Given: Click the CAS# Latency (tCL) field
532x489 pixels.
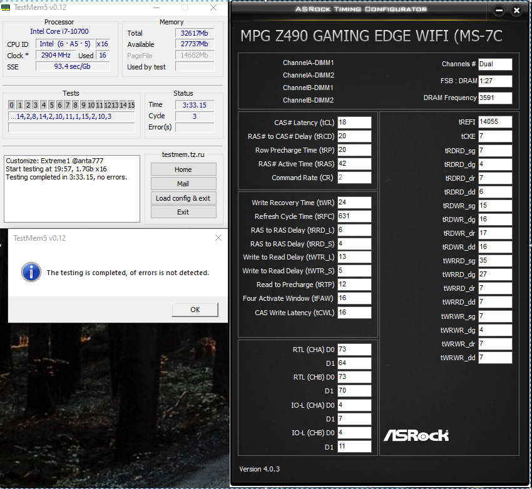Looking at the screenshot, I should pyautogui.click(x=354, y=123).
